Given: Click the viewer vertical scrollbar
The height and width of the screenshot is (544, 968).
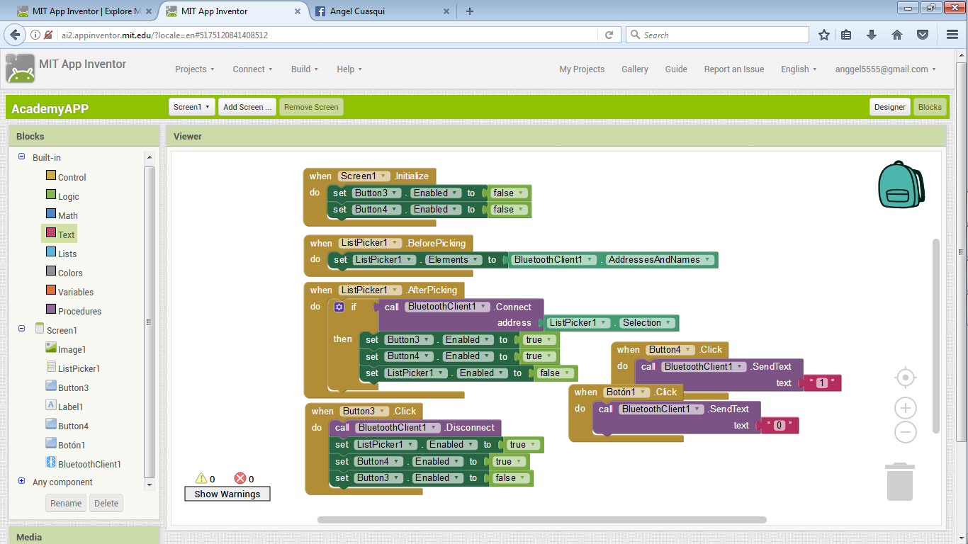Looking at the screenshot, I should pos(936,336).
